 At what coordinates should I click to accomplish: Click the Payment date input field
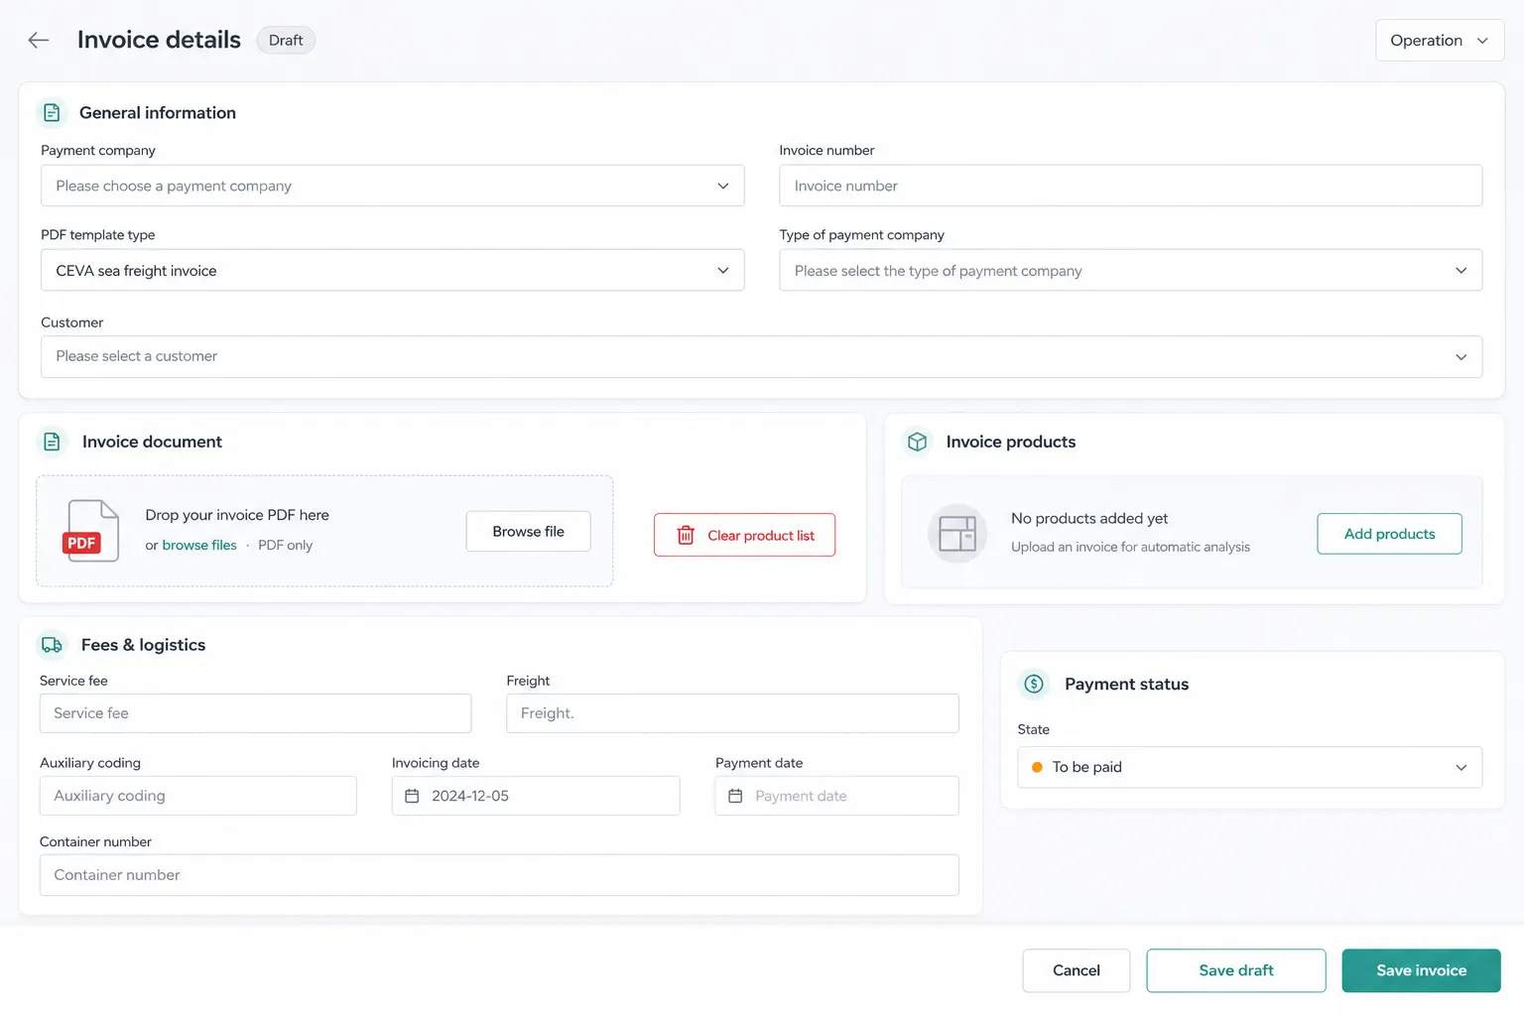click(x=836, y=796)
